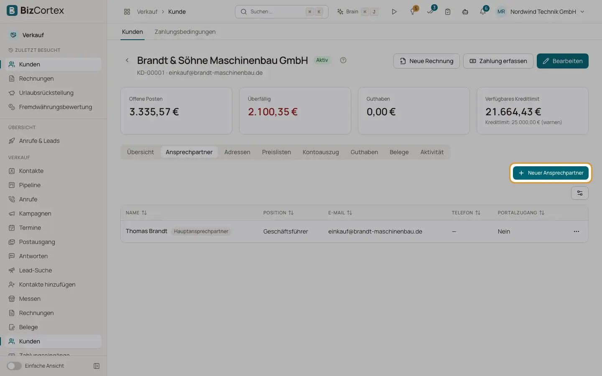Click the Verkauf breadcrumb link

click(147, 12)
